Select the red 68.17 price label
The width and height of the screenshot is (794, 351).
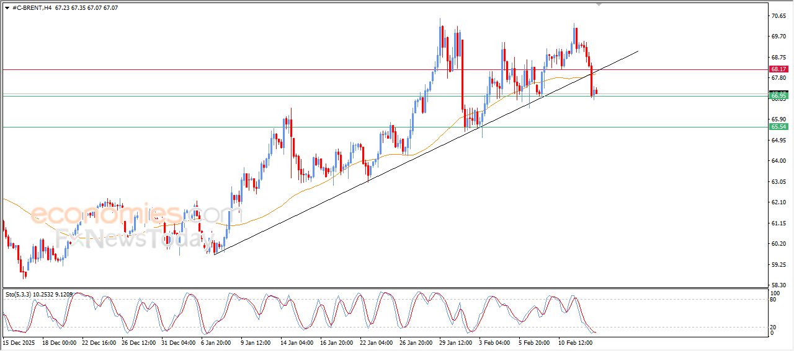tap(778, 69)
